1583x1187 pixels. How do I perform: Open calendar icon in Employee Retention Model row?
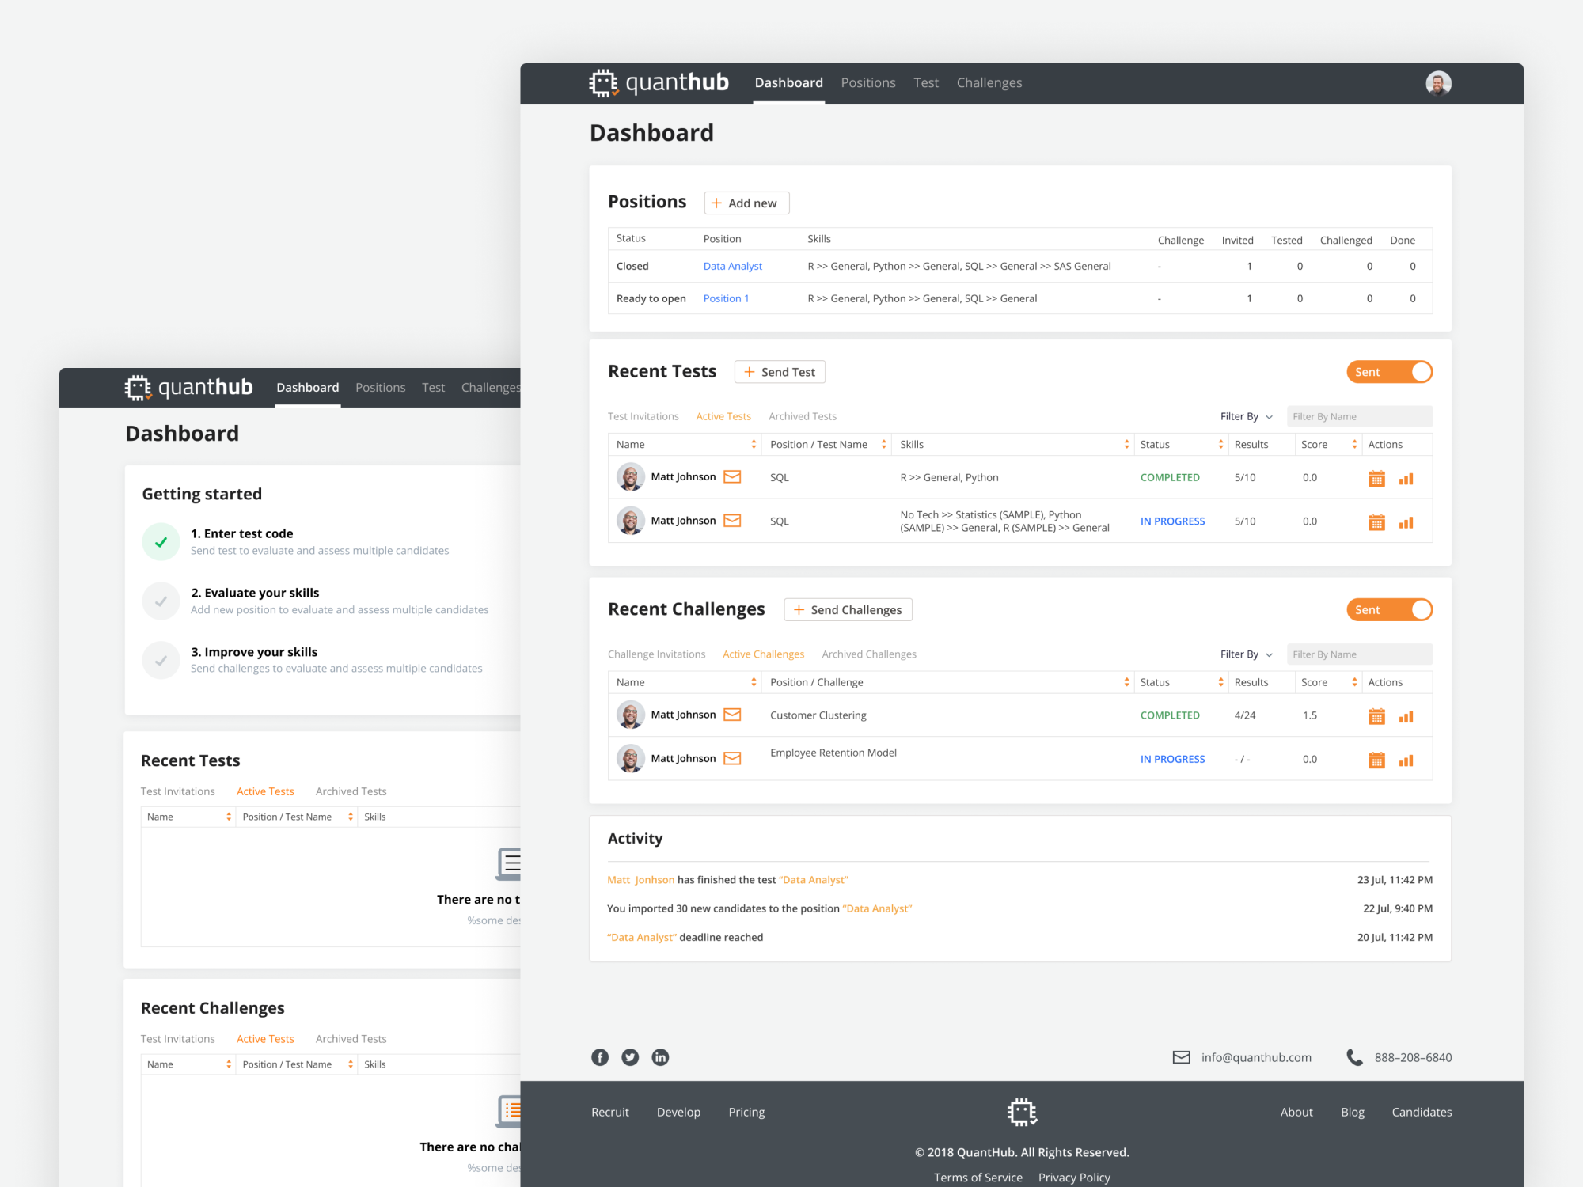coord(1376,760)
